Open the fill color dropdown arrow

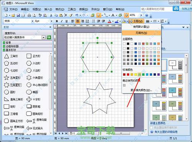coord(127,21)
